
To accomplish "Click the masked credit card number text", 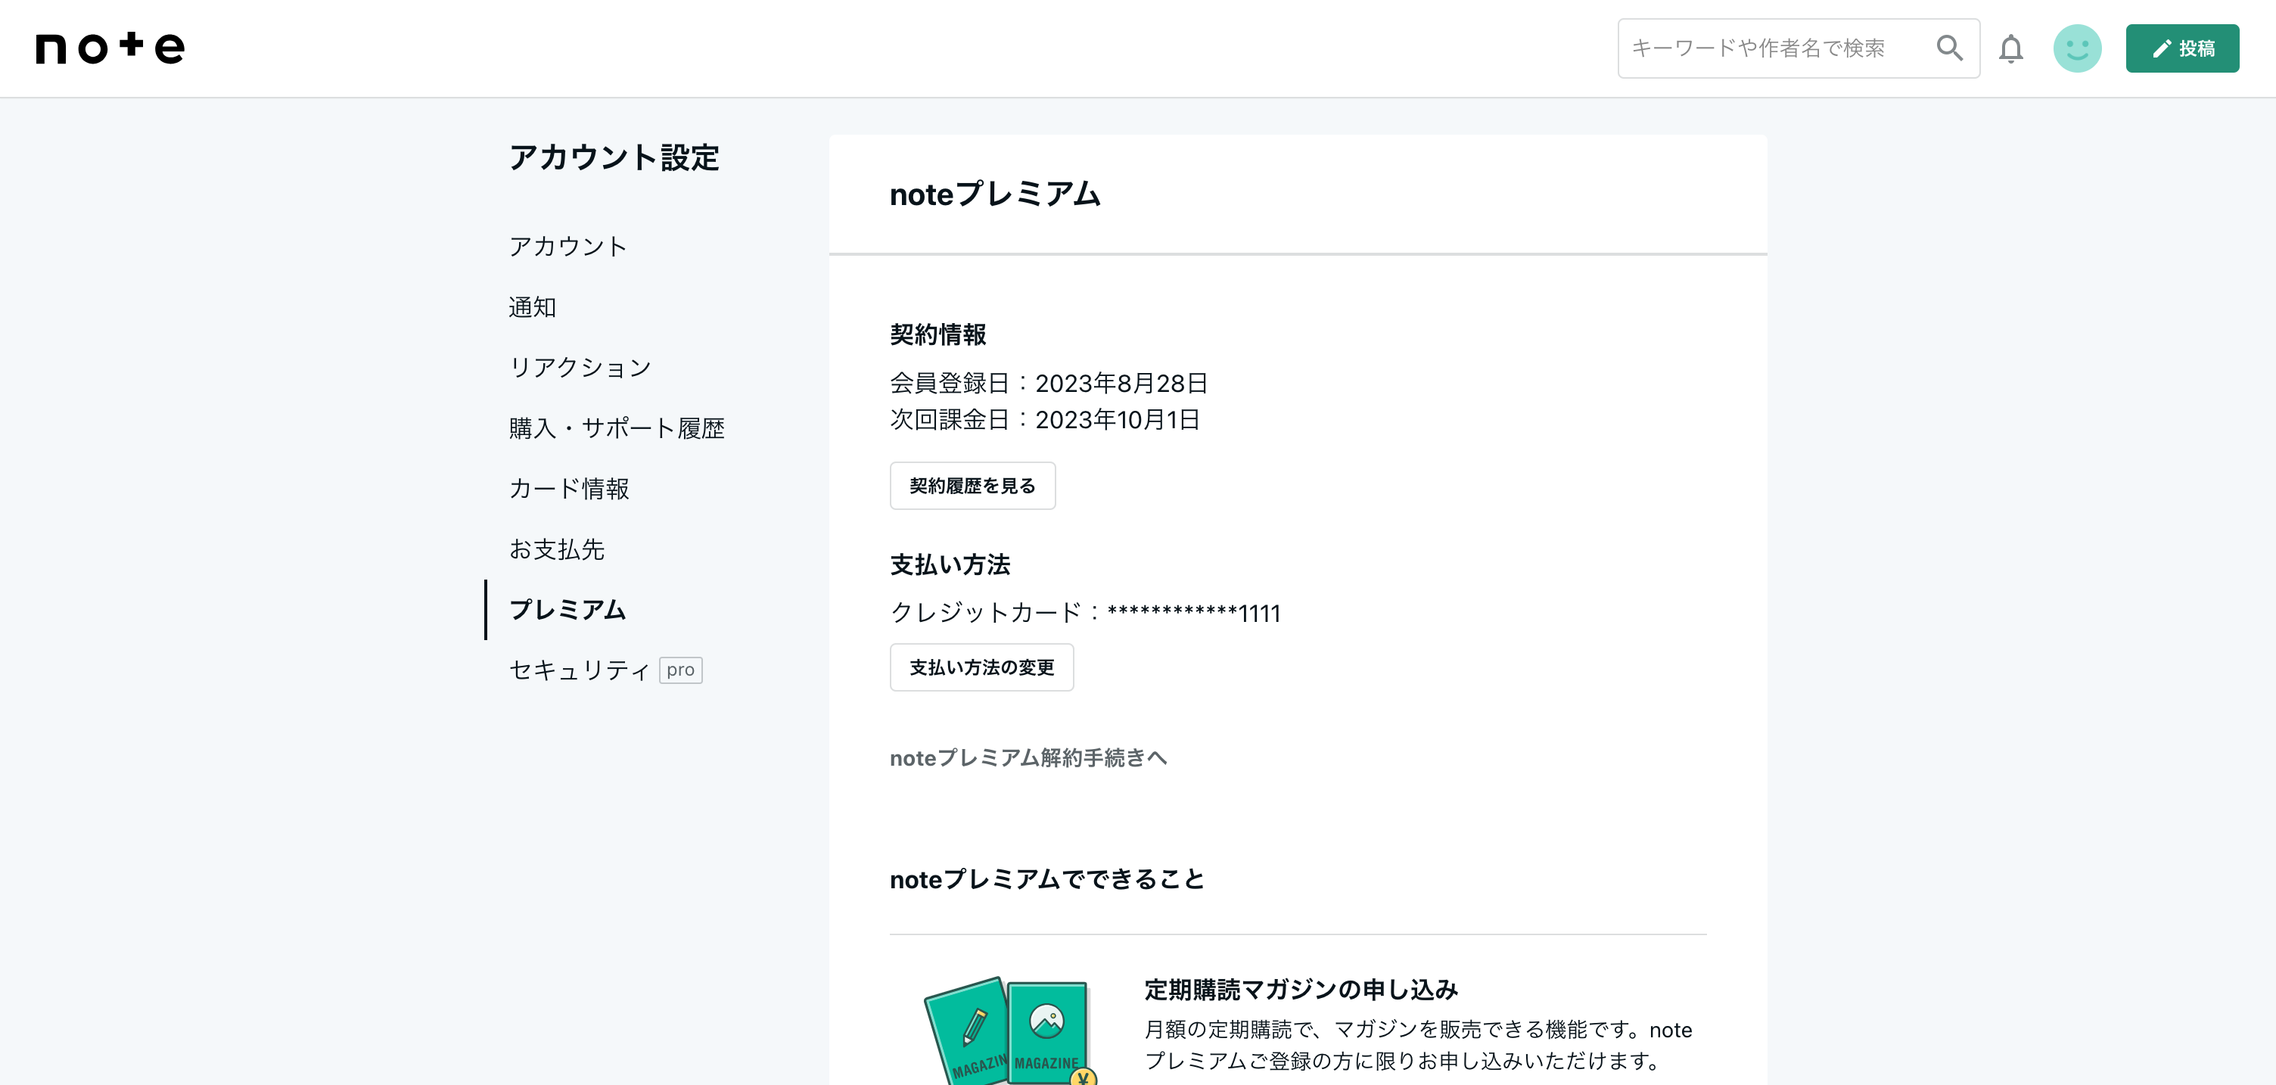I will (1194, 612).
